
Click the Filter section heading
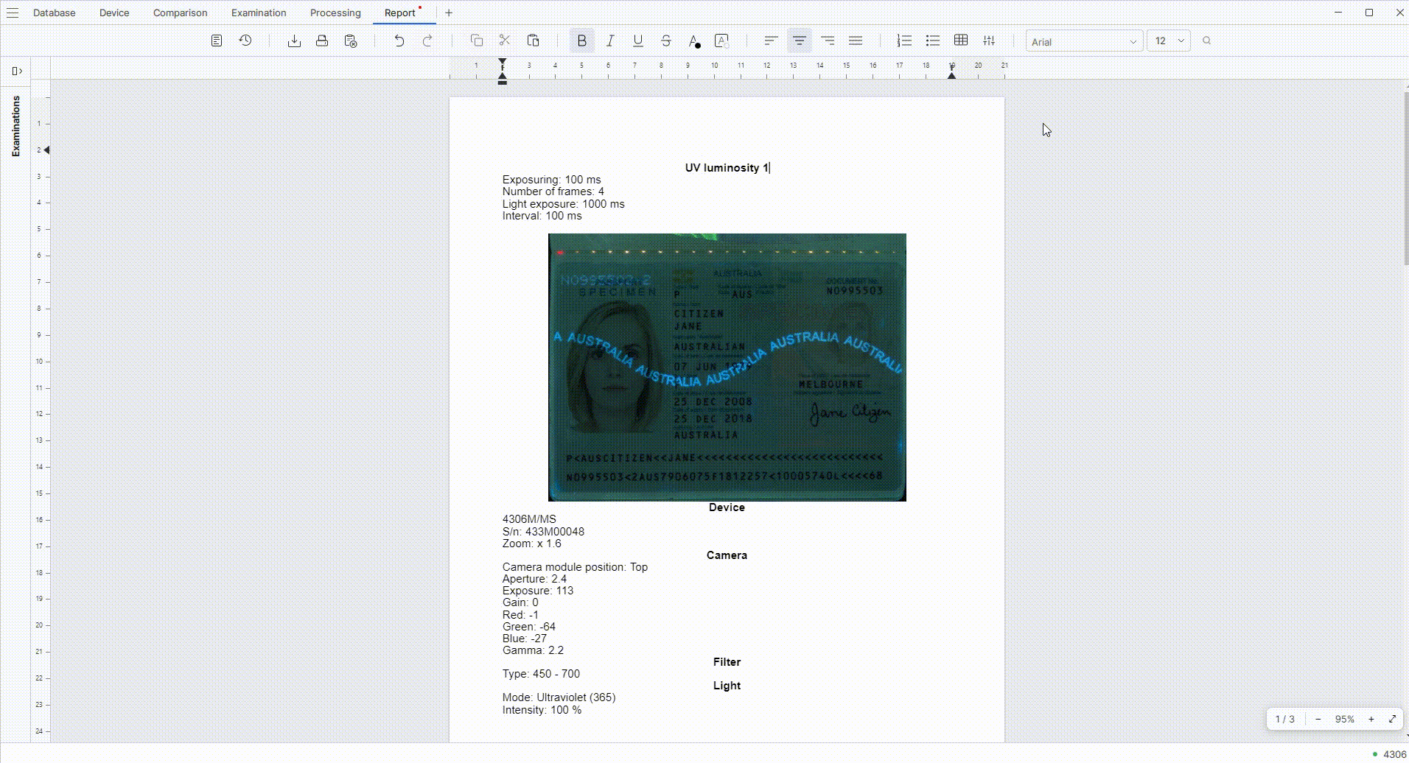727,662
